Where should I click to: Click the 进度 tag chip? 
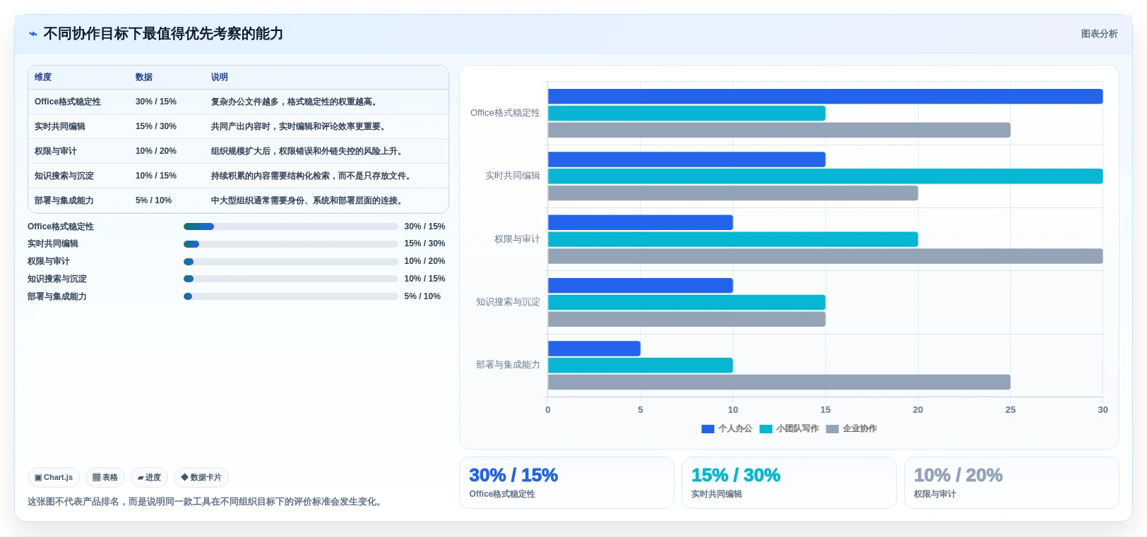[x=149, y=478]
